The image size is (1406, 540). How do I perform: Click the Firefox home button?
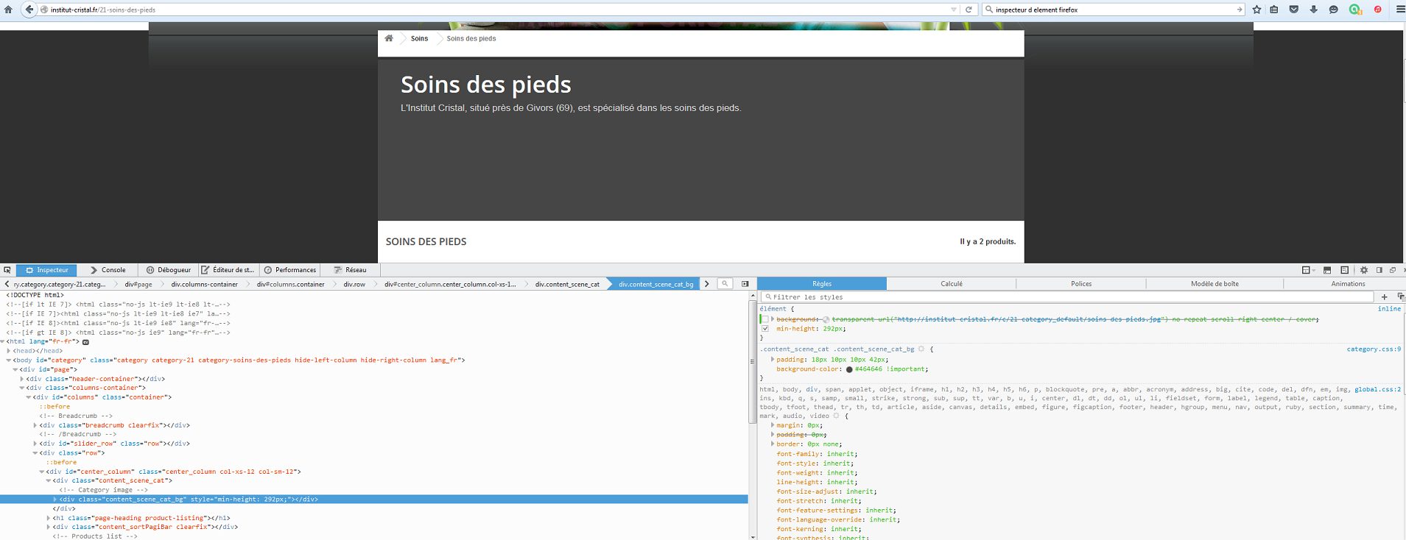9,10
